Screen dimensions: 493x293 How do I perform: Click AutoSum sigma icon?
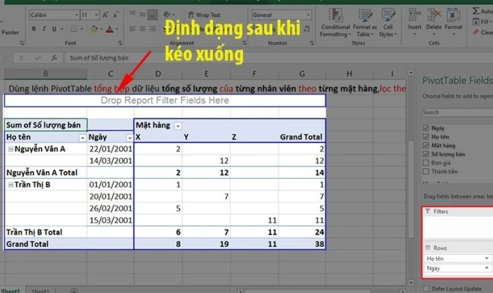click(476, 11)
